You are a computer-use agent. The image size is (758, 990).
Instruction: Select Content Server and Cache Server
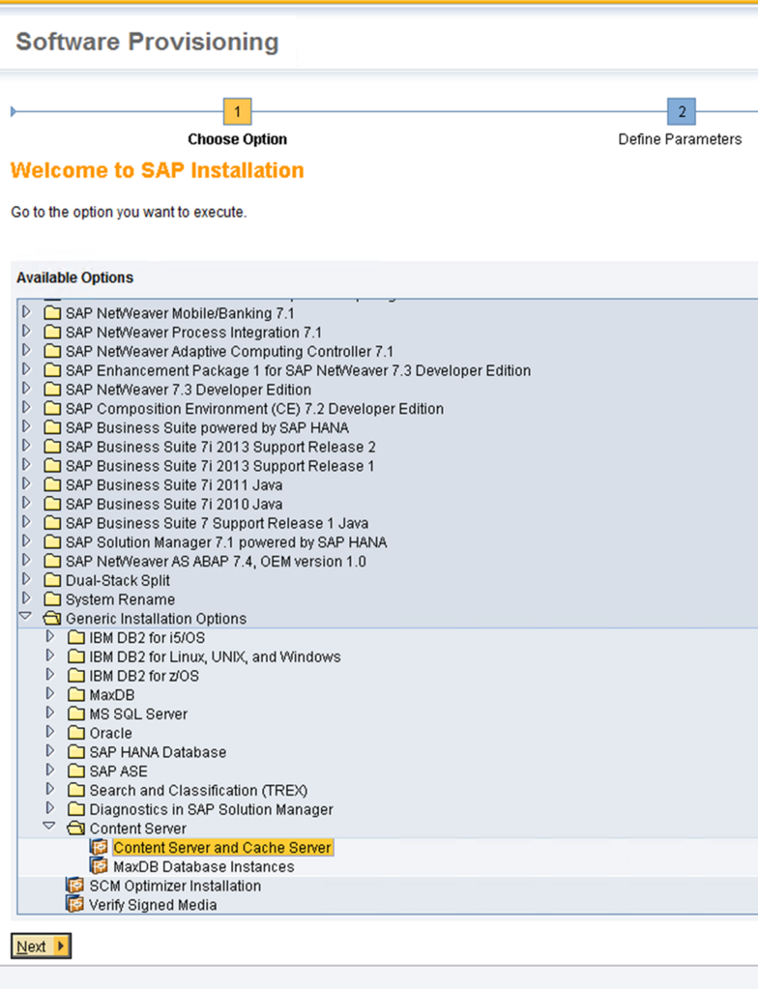pos(222,847)
